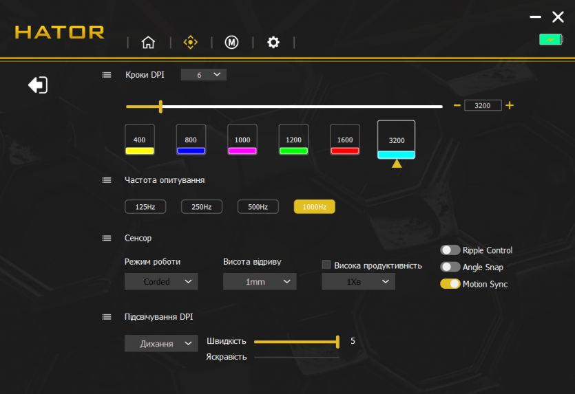The image size is (575, 394).
Task: Open the Висота відриву 1mm dropdown
Action: point(260,281)
